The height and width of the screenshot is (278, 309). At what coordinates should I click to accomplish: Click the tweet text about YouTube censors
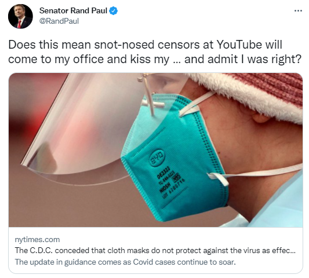pos(155,52)
